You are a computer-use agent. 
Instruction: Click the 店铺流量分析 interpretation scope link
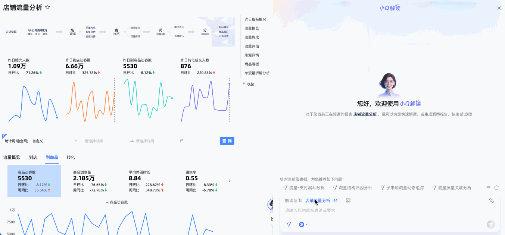click(318, 200)
